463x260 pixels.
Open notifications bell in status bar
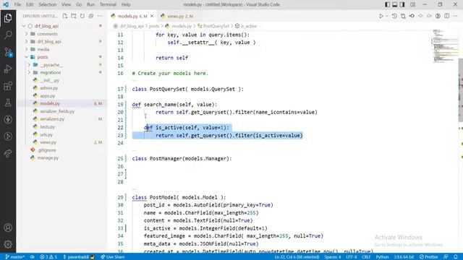456,257
